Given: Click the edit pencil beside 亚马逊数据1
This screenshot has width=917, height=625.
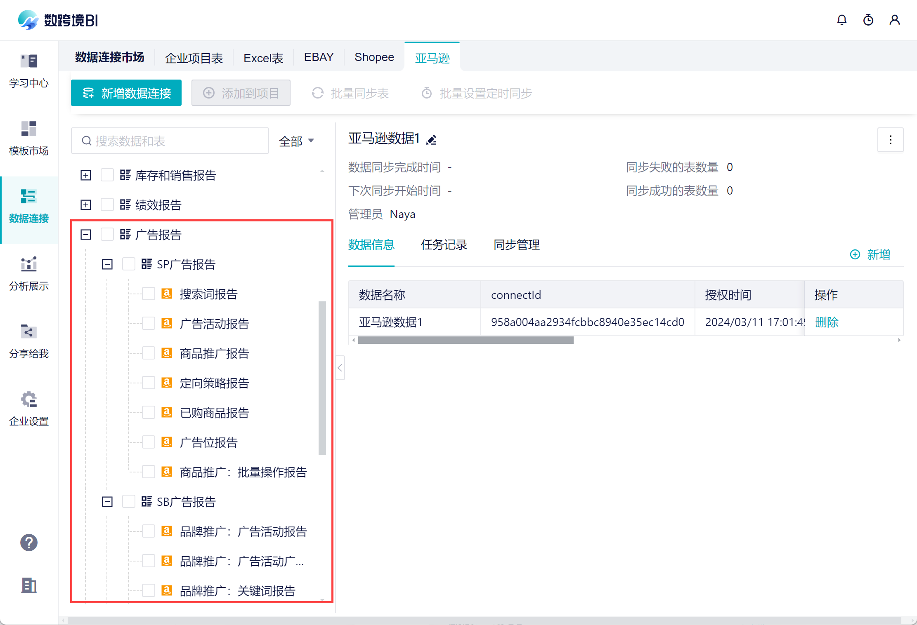Looking at the screenshot, I should coord(431,140).
